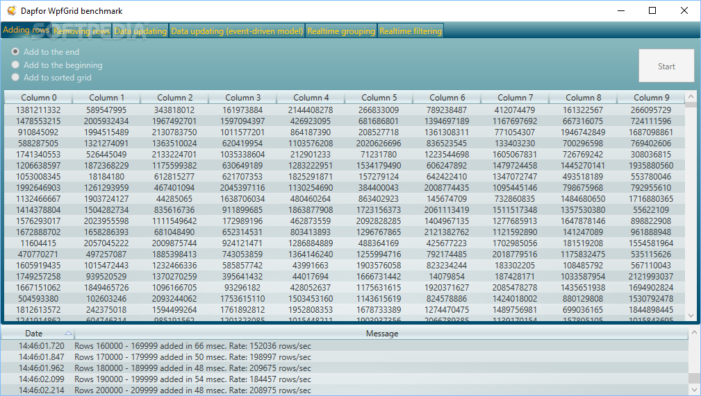The image size is (701, 396).
Task: Click data grid scrollbar up arrow
Action: [691, 96]
